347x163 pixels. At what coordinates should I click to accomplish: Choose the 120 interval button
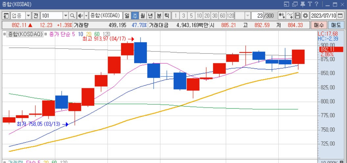click(x=230, y=16)
